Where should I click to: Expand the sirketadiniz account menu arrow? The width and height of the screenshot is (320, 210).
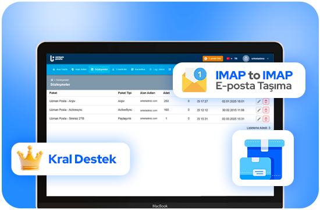coord(268,59)
